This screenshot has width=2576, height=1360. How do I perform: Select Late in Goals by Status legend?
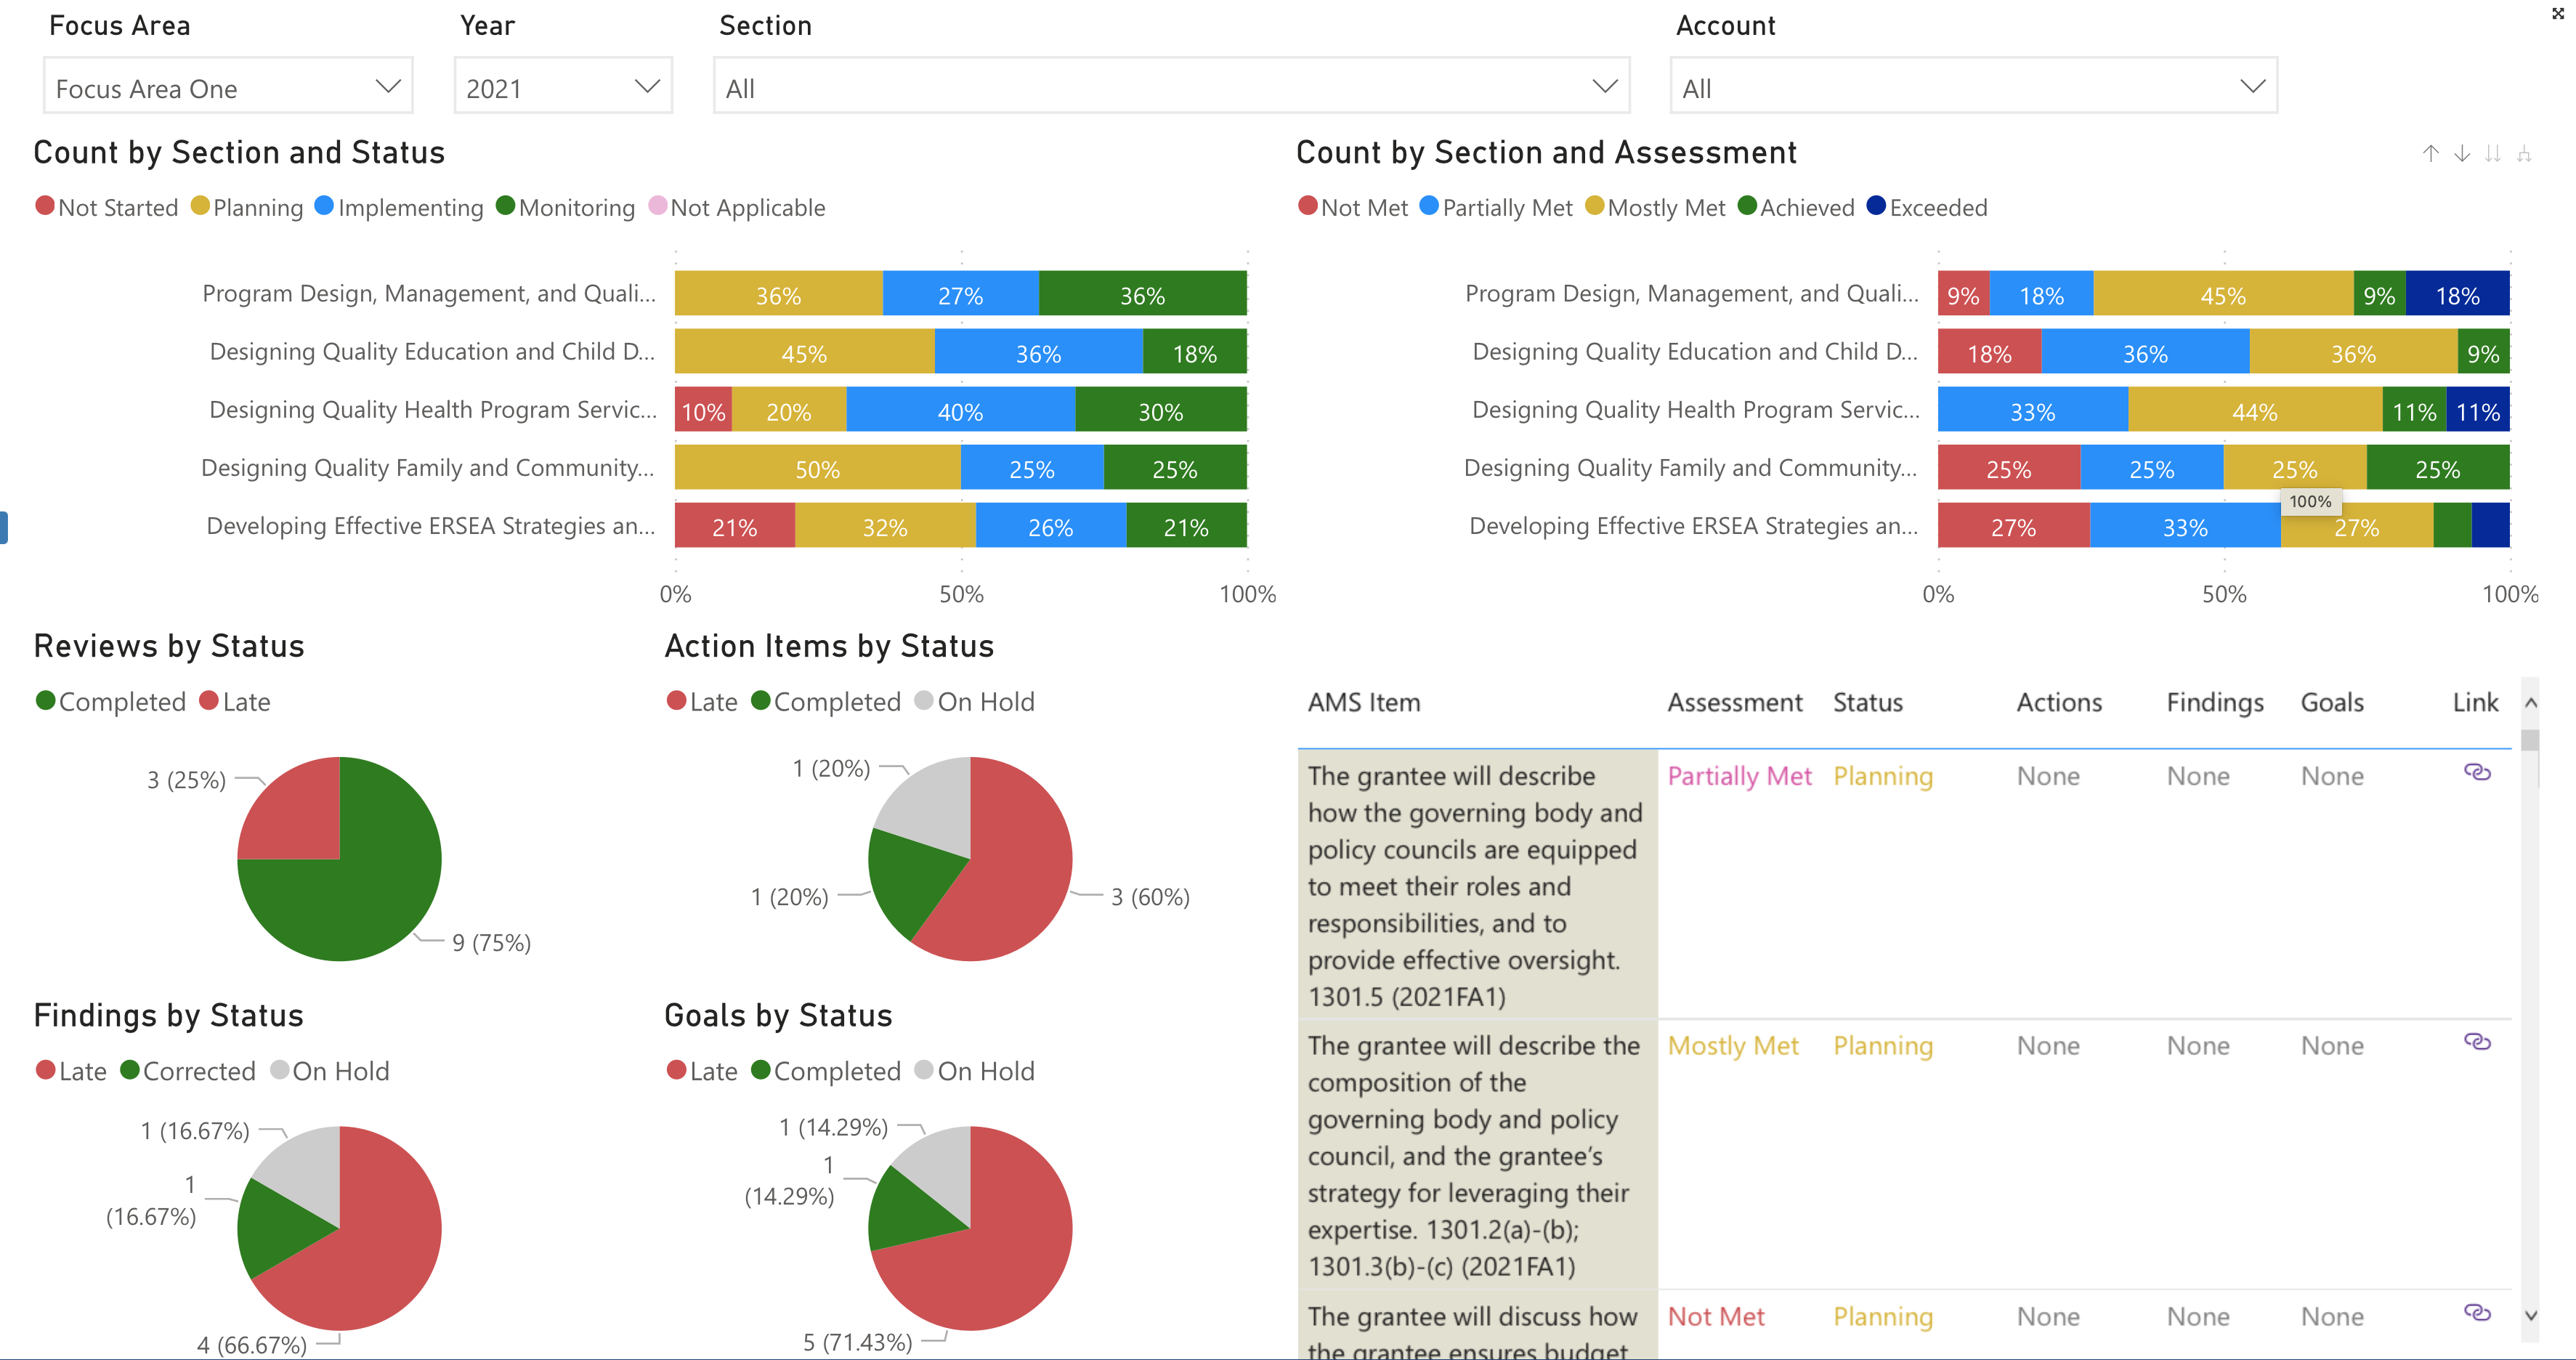pos(702,1071)
